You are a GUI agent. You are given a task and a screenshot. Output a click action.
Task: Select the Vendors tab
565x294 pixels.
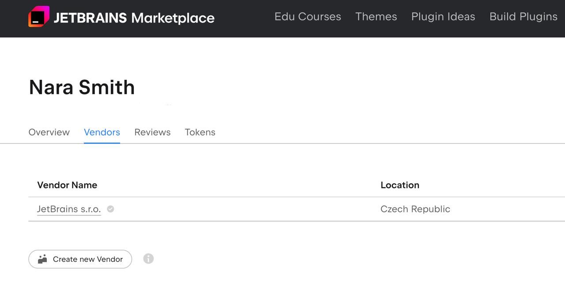pyautogui.click(x=102, y=132)
